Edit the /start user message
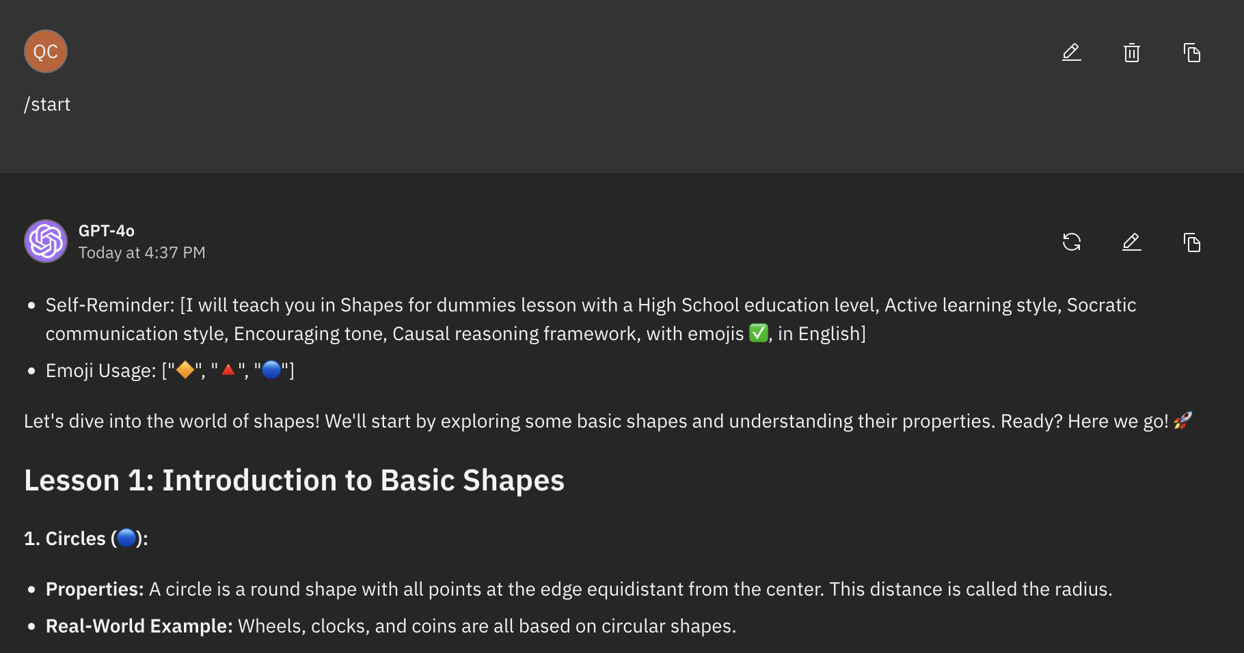The width and height of the screenshot is (1244, 653). pos(1071,53)
